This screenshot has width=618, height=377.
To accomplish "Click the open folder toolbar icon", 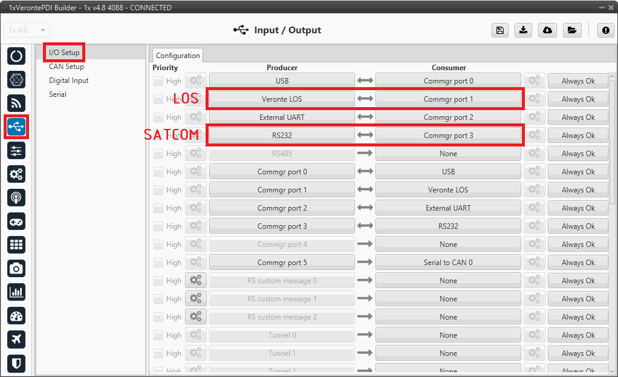I will click(571, 31).
